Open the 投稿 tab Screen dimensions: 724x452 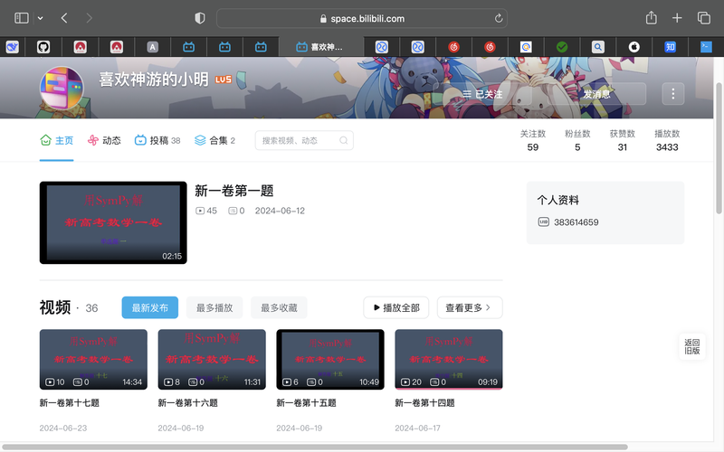click(x=157, y=140)
